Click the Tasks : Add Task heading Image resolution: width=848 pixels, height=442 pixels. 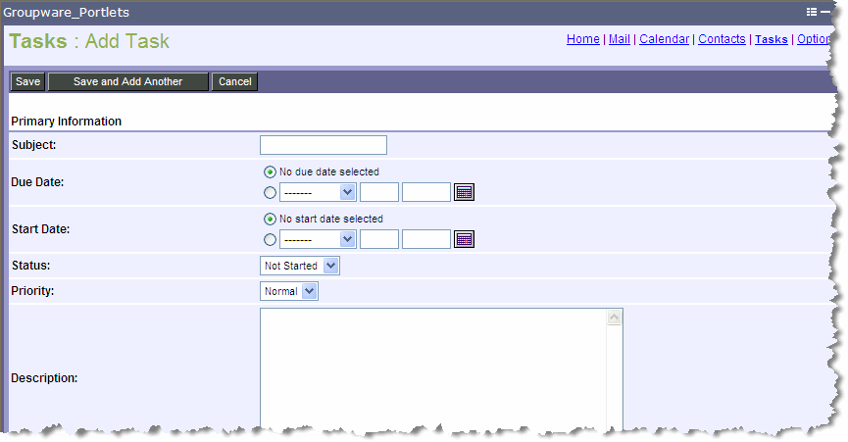(89, 41)
